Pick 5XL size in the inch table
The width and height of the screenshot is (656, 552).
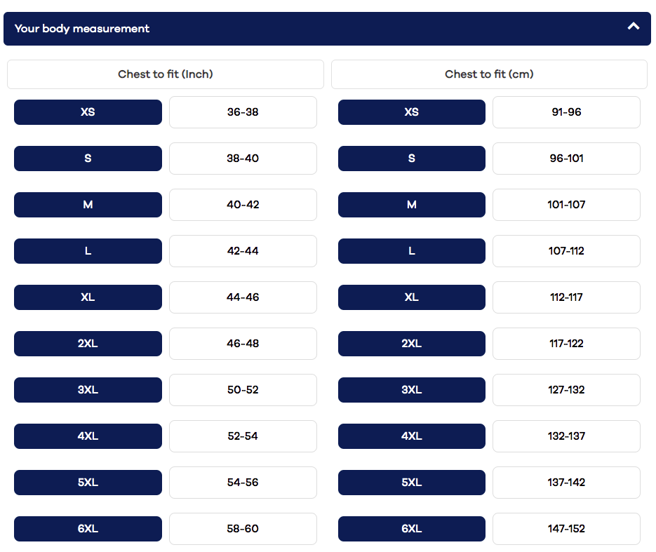click(88, 483)
